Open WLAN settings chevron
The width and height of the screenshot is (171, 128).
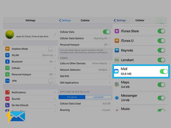(55, 55)
